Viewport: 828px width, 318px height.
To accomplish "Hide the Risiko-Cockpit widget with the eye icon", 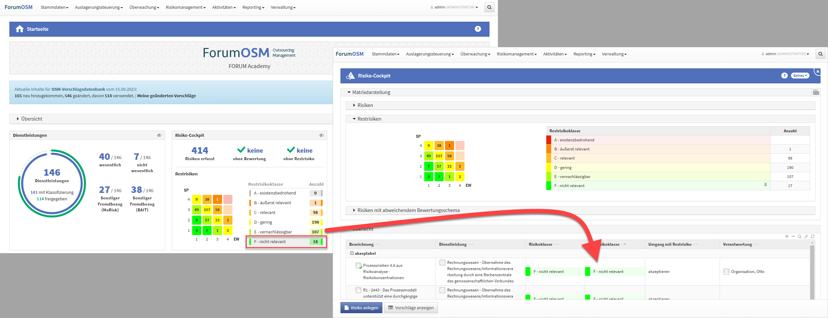I will coord(321,135).
